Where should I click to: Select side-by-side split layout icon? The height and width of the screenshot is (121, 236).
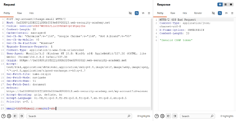pyautogui.click(x=220, y=4)
